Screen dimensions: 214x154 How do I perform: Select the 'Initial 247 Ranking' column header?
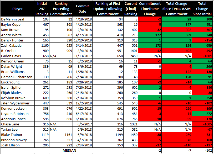pyautogui.click(x=42, y=9)
